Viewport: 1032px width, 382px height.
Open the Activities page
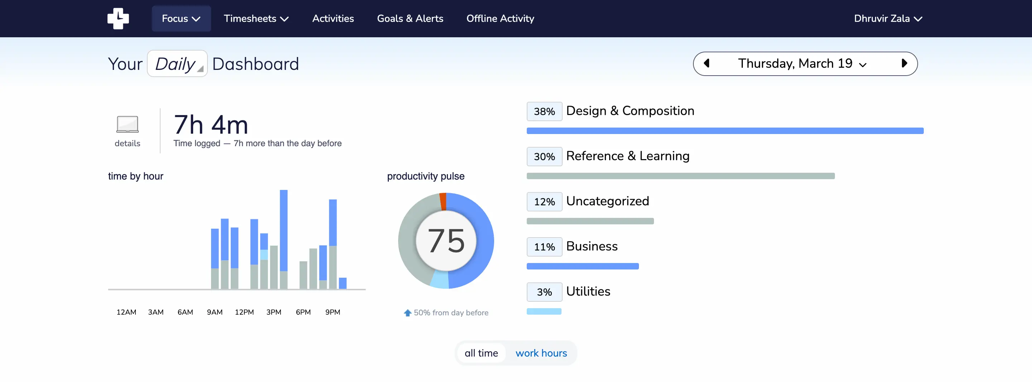pos(333,18)
